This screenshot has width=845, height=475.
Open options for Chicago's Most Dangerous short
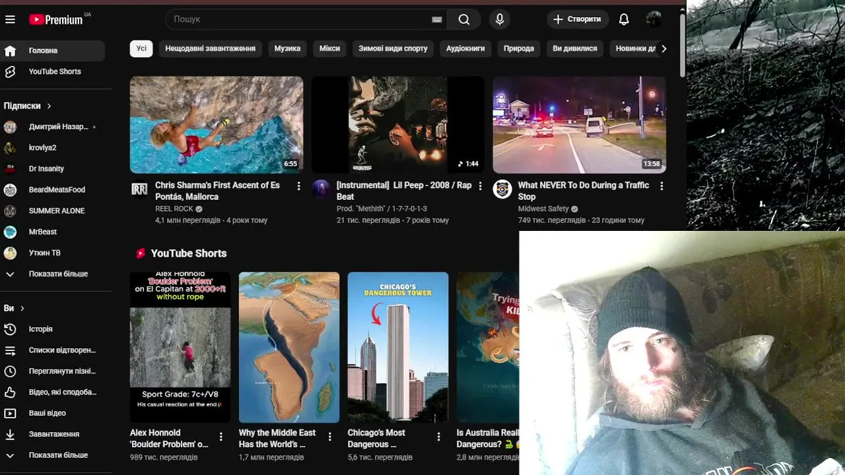tap(438, 436)
